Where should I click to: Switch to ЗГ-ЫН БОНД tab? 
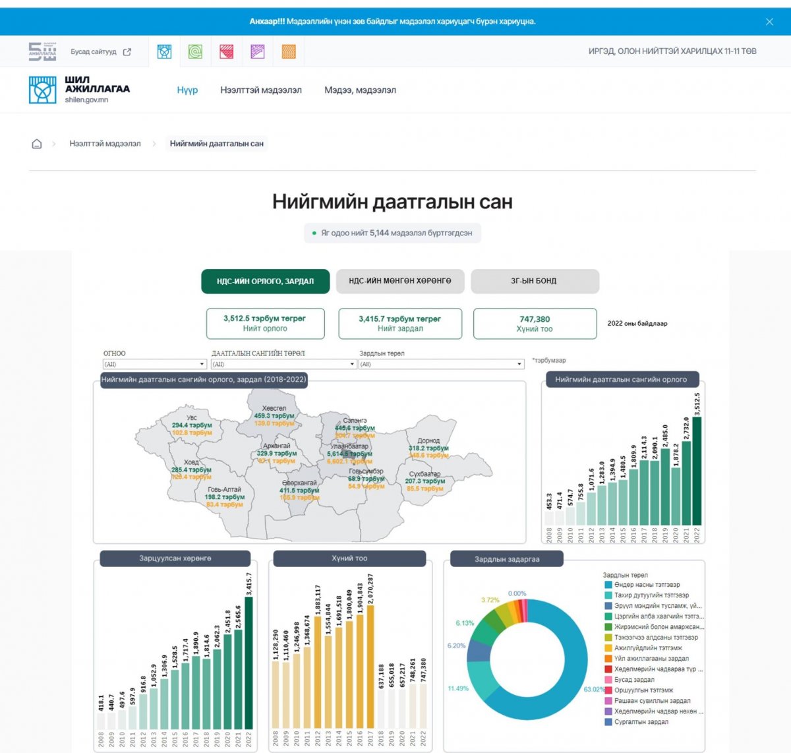535,281
